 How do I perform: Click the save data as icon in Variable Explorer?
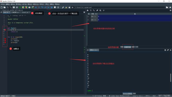coord(94,10)
